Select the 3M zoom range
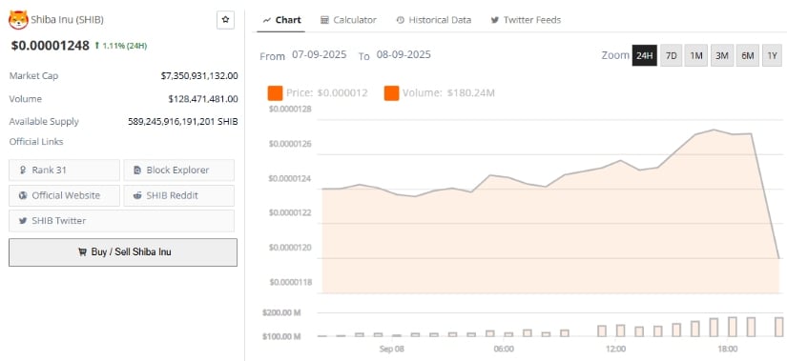 [x=722, y=55]
